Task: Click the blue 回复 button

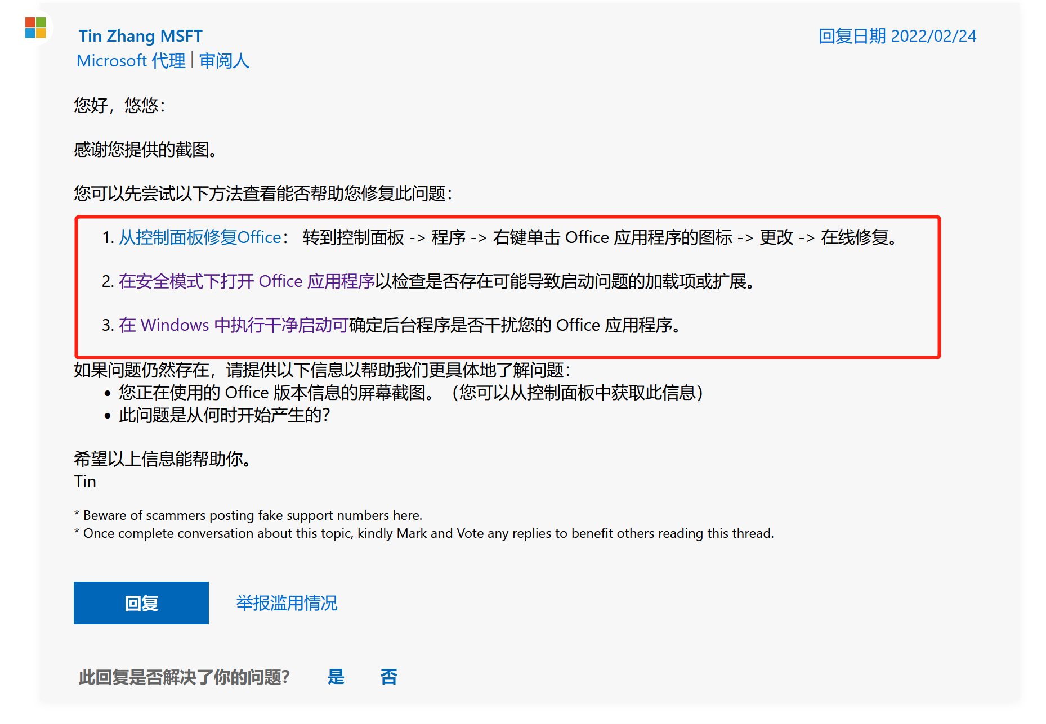Action: [141, 603]
